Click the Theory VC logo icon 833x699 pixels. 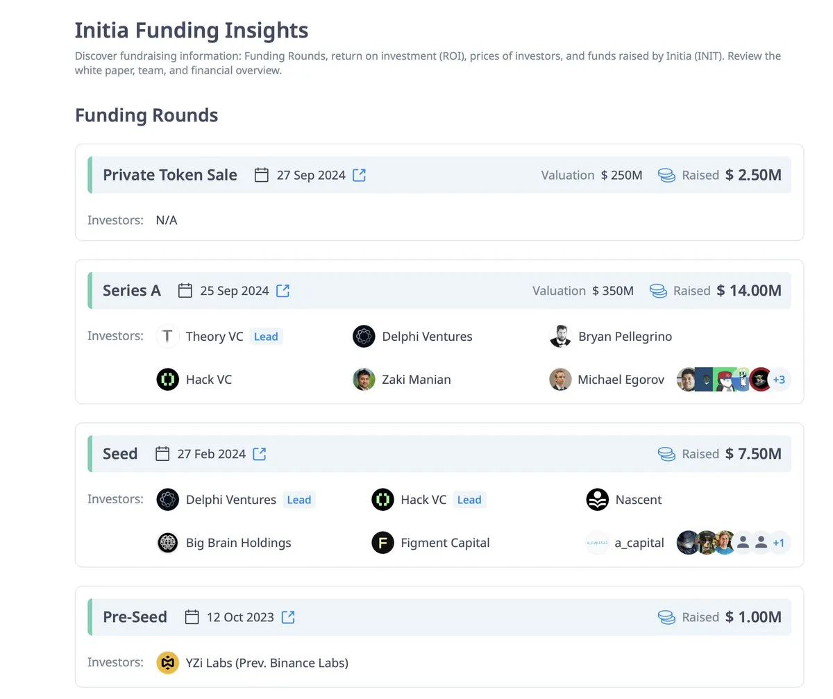pyautogui.click(x=167, y=337)
